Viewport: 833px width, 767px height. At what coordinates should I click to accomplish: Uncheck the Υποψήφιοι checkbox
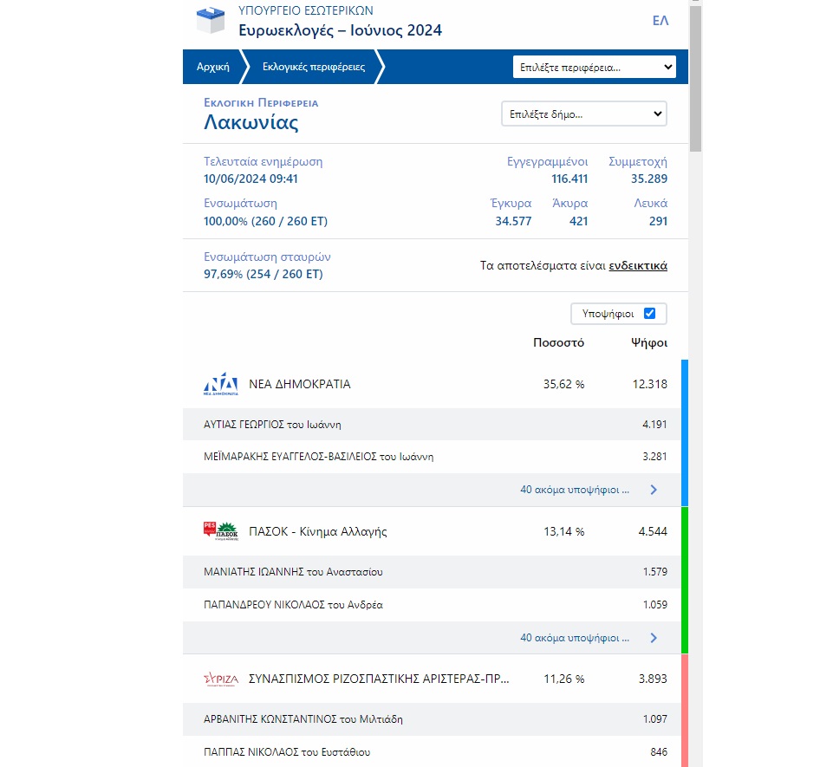649,314
